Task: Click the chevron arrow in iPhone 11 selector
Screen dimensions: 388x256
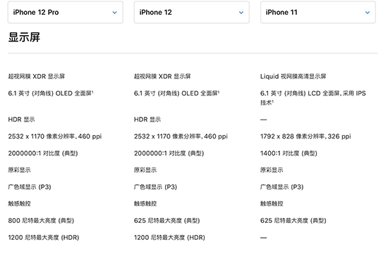Action: [x=368, y=13]
